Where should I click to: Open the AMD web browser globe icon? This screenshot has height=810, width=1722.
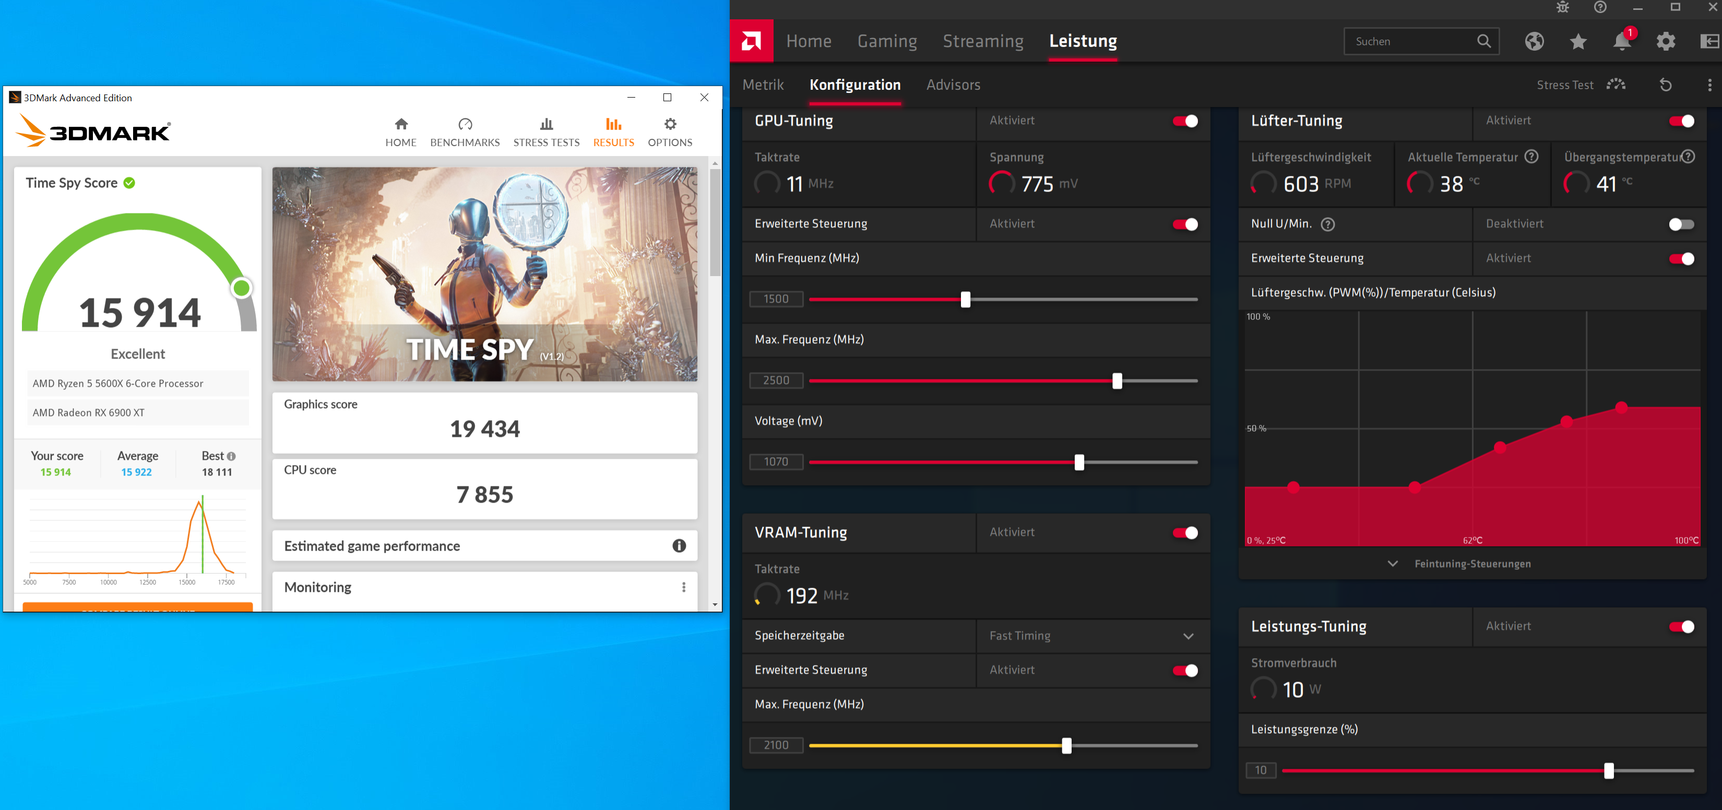tap(1534, 41)
